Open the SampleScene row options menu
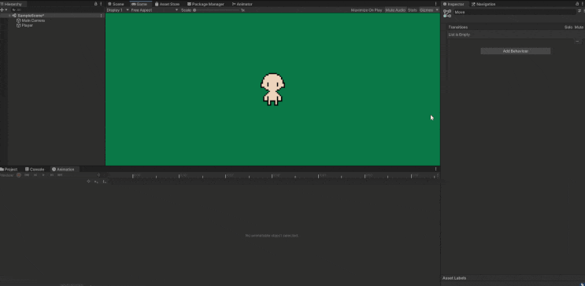This screenshot has height=286, width=585. pyautogui.click(x=101, y=16)
